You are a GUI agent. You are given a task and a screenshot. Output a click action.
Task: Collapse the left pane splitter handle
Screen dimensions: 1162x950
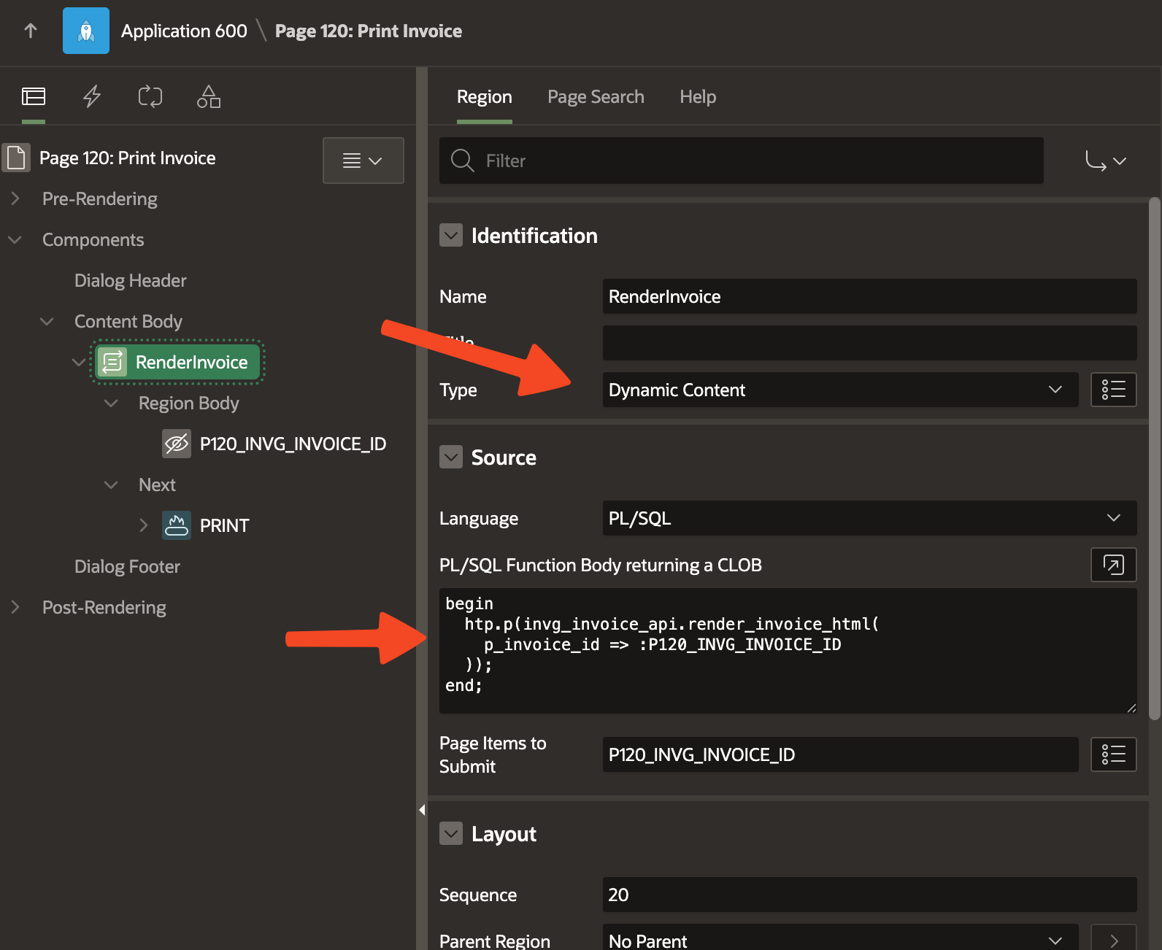point(422,810)
